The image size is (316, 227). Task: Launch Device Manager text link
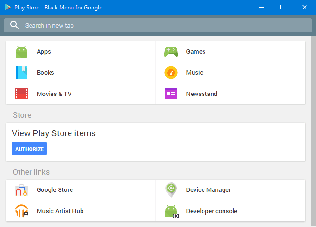(x=208, y=190)
